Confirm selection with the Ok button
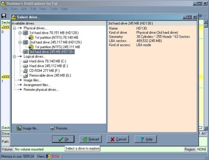 (x=63, y=139)
